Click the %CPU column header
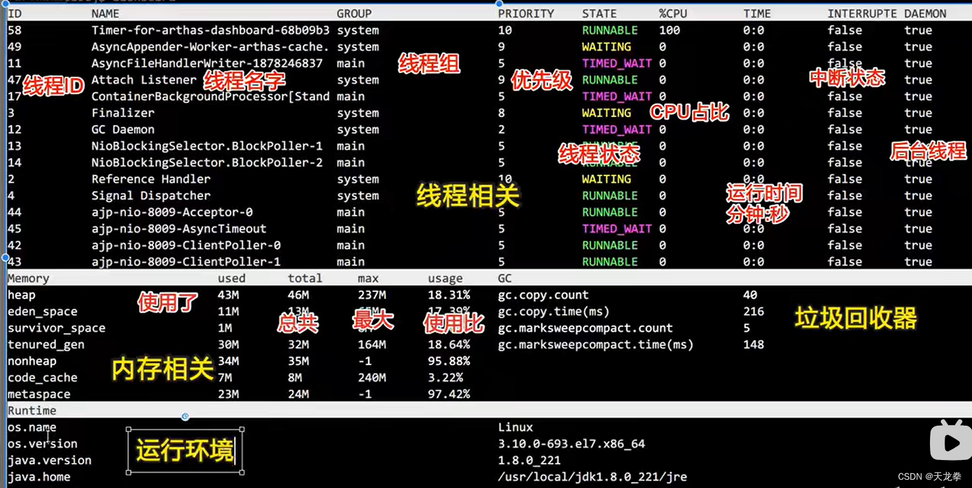 (x=673, y=13)
